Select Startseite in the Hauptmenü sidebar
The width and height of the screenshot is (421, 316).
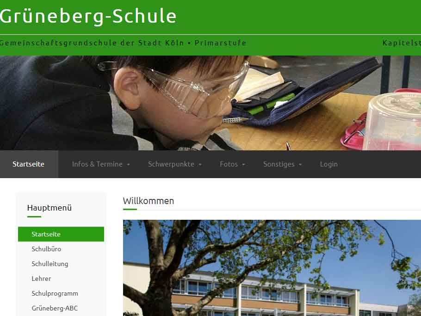[x=61, y=234]
